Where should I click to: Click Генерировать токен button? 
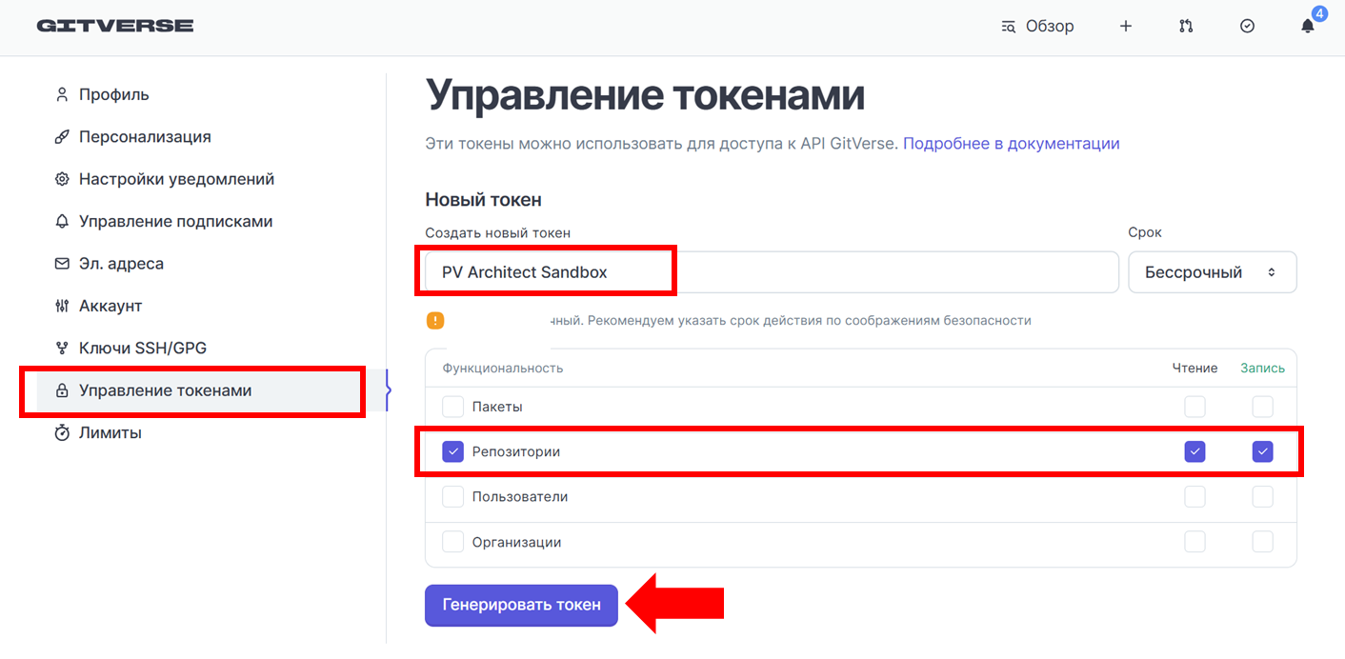click(521, 605)
